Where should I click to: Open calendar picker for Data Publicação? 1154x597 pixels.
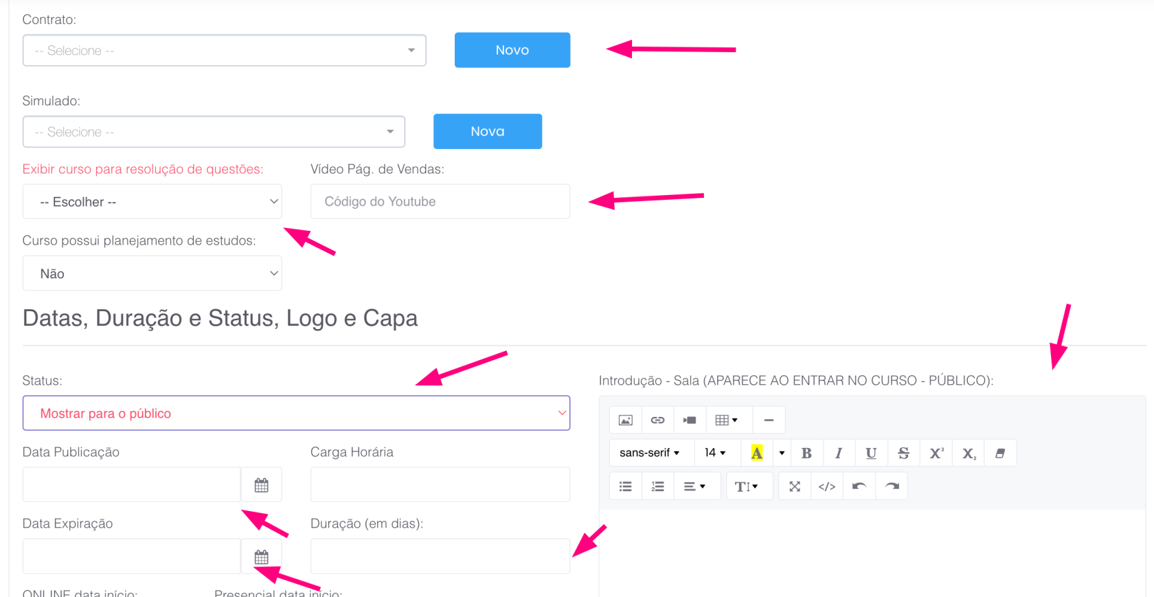pyautogui.click(x=261, y=485)
